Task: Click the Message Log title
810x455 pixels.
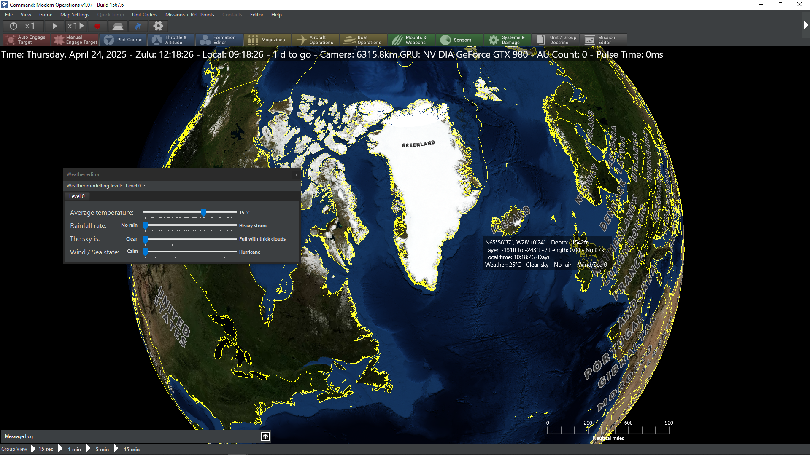Action: click(19, 436)
